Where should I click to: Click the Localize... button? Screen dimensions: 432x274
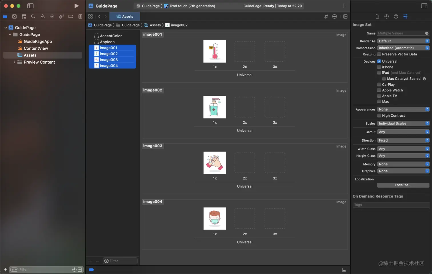click(x=403, y=185)
